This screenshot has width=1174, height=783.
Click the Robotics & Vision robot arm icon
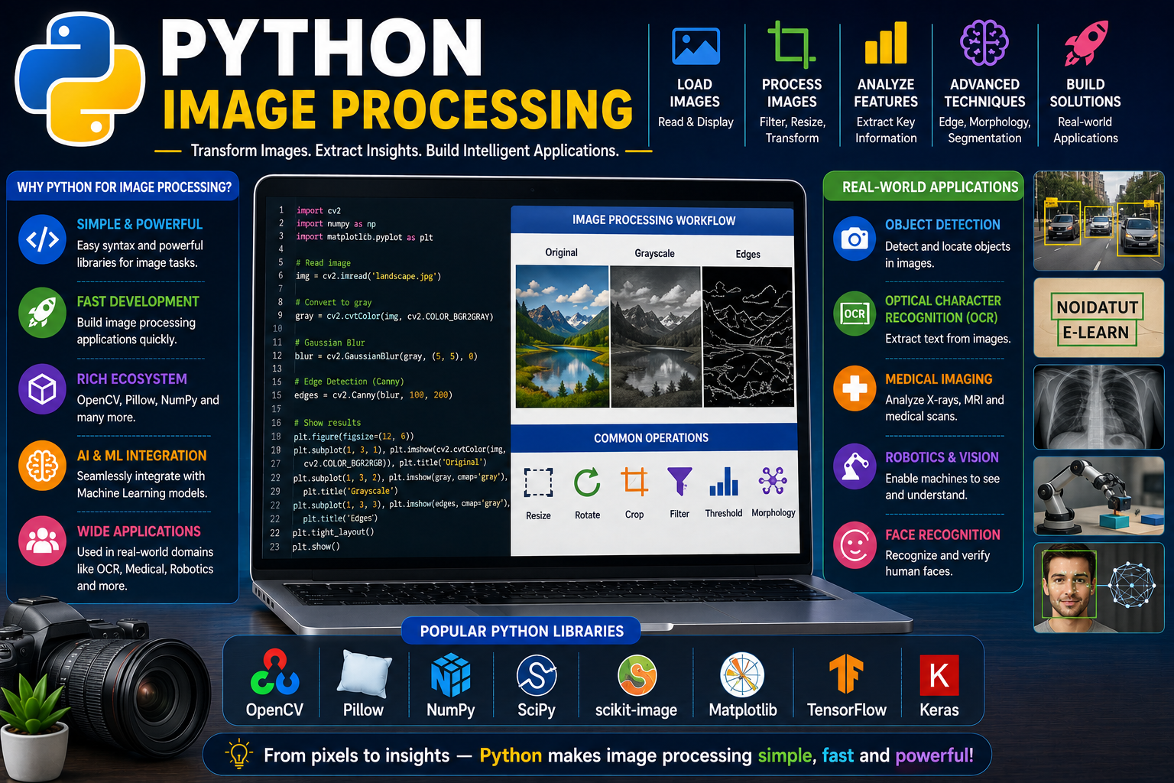click(x=855, y=466)
